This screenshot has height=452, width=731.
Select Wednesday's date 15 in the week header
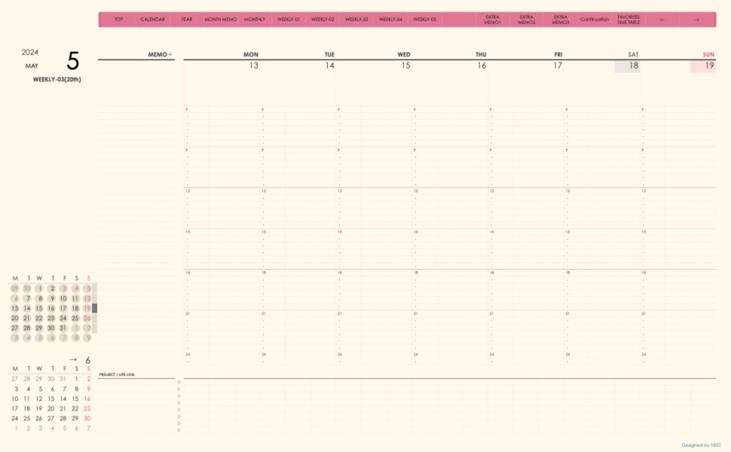tap(405, 66)
